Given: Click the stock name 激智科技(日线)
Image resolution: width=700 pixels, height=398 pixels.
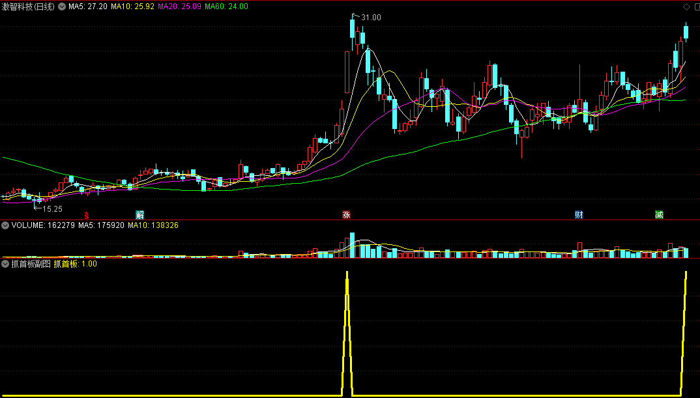Looking at the screenshot, I should pos(29,7).
